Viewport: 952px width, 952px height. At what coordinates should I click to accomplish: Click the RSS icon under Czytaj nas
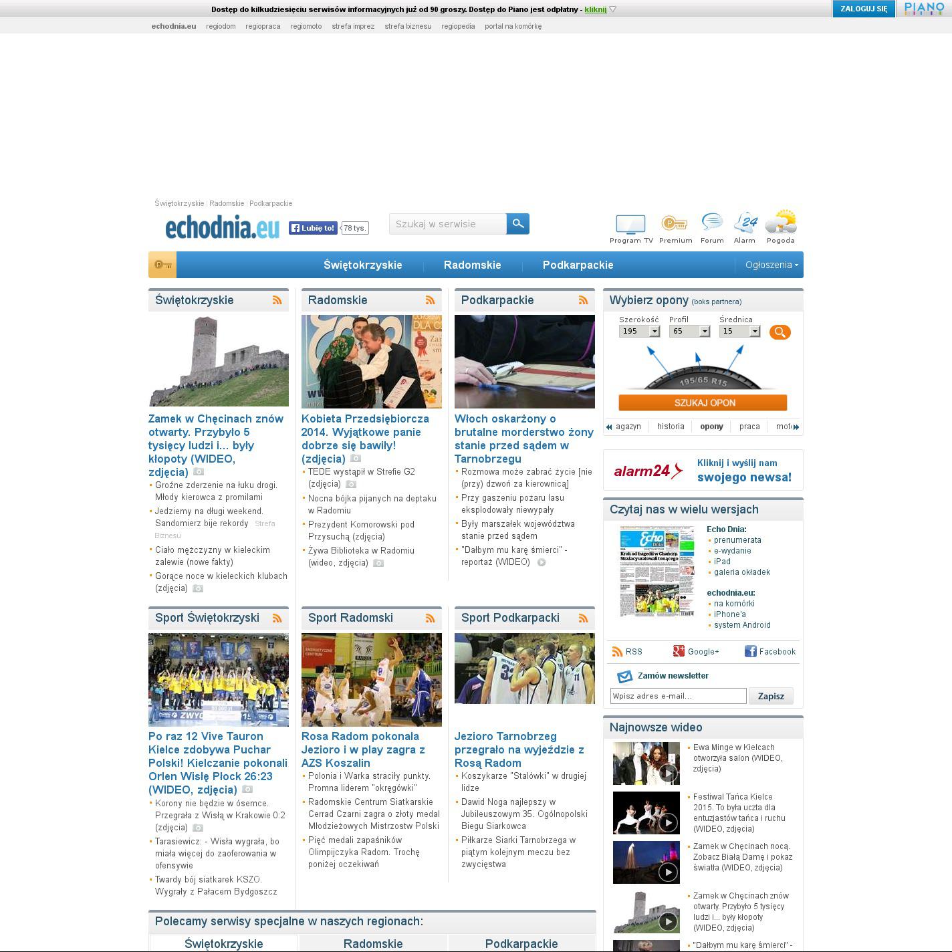click(617, 652)
